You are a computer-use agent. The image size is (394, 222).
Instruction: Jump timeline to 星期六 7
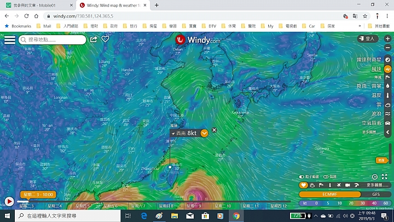[x=138, y=206]
